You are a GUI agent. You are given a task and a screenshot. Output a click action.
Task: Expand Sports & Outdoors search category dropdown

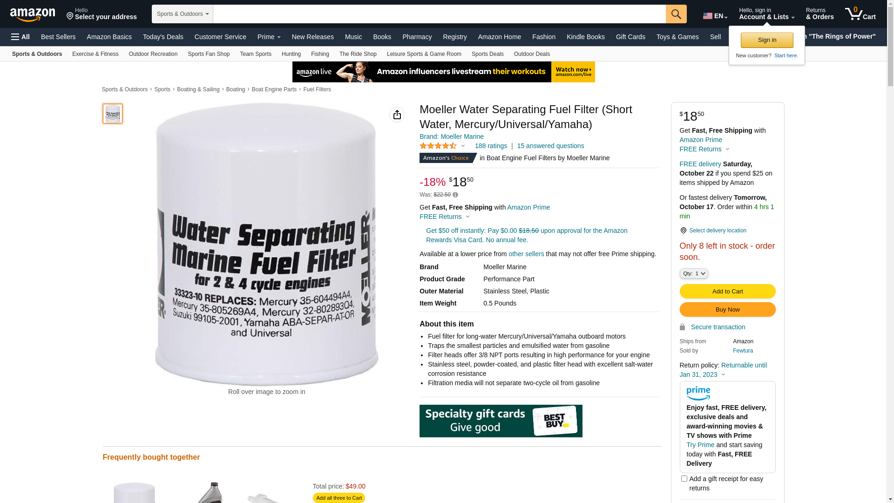coord(183,14)
